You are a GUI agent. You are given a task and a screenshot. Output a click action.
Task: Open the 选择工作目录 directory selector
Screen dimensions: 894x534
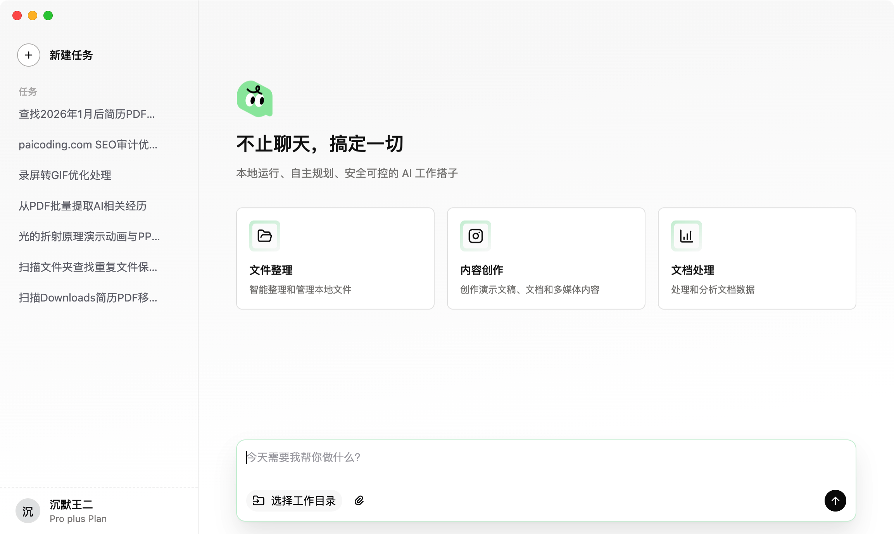(x=294, y=501)
